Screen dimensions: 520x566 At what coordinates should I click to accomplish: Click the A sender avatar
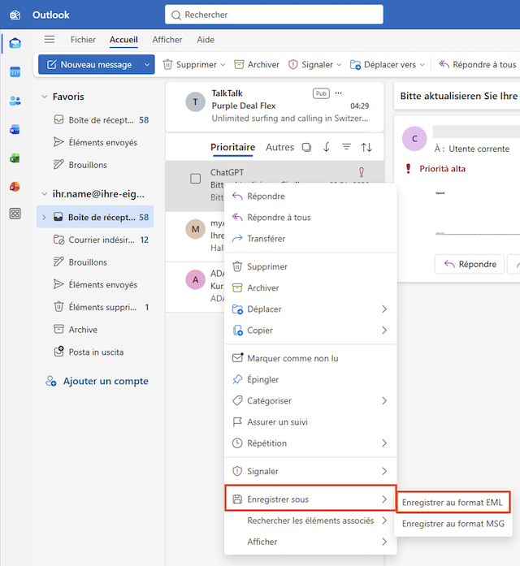(x=195, y=279)
